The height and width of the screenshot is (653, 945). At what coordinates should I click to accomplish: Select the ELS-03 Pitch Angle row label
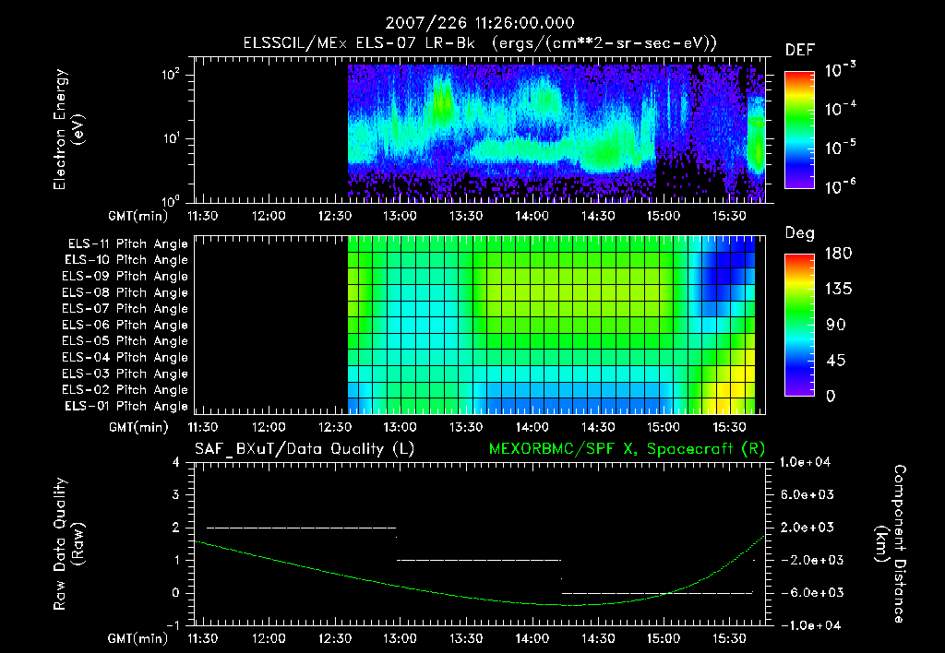click(126, 374)
